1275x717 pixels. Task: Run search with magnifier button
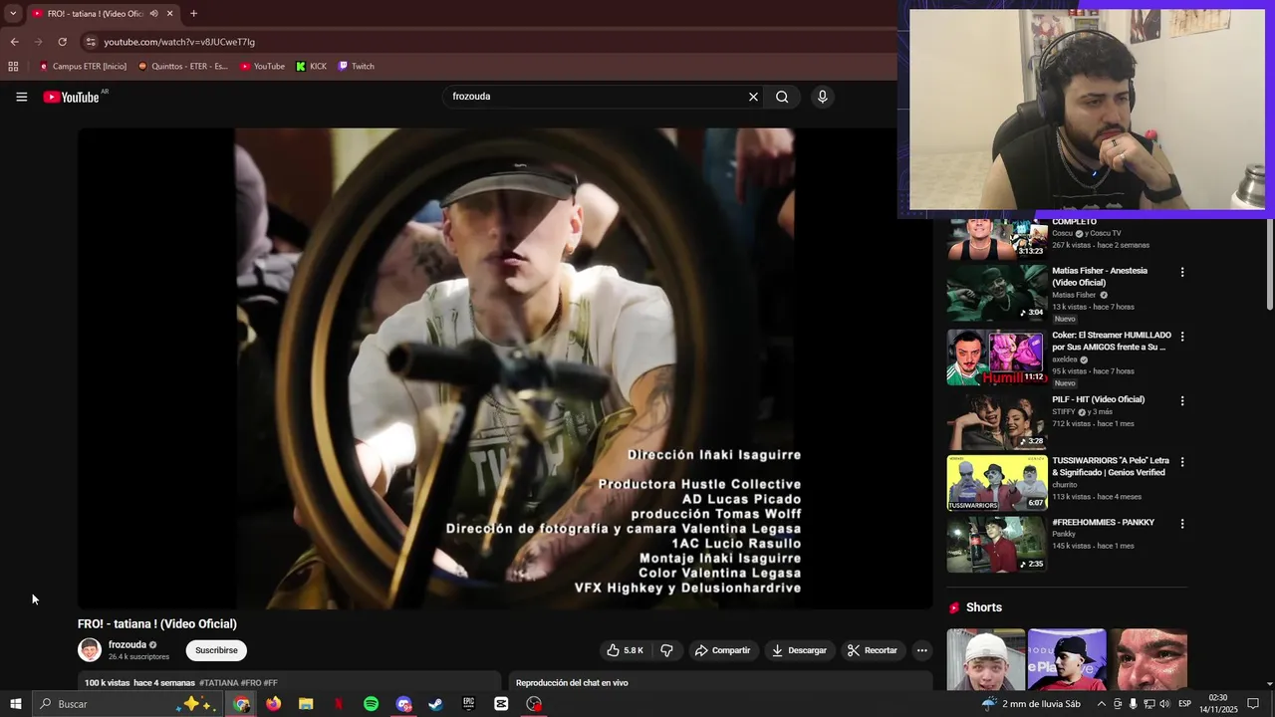pos(782,97)
